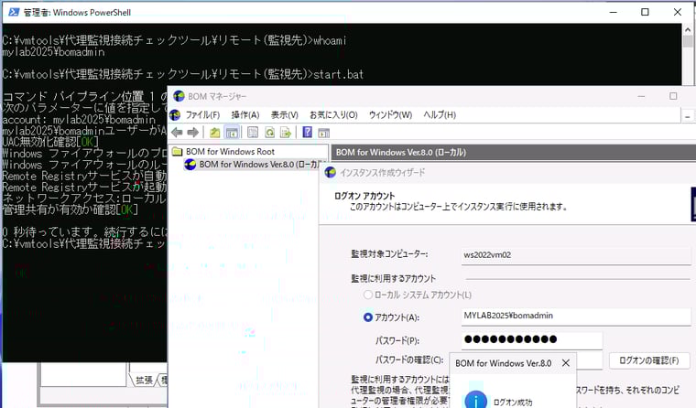
Task: Click the start.bat command line in PowerShell
Action: [182, 73]
